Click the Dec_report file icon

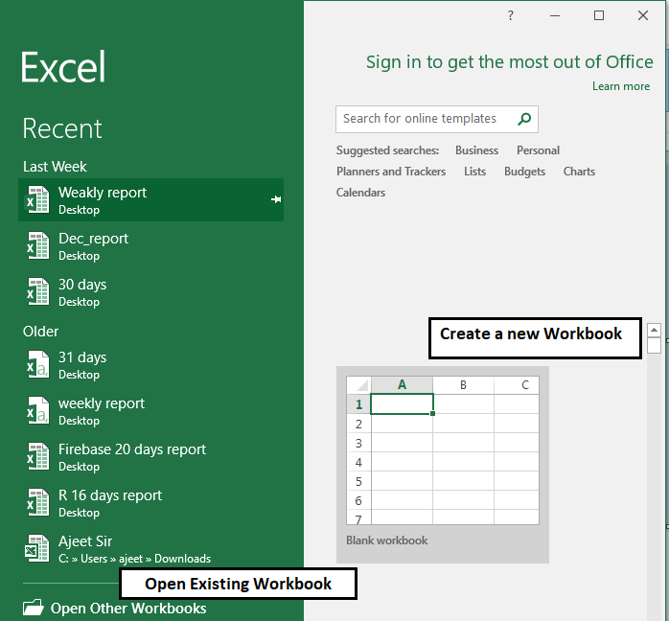pyautogui.click(x=37, y=245)
